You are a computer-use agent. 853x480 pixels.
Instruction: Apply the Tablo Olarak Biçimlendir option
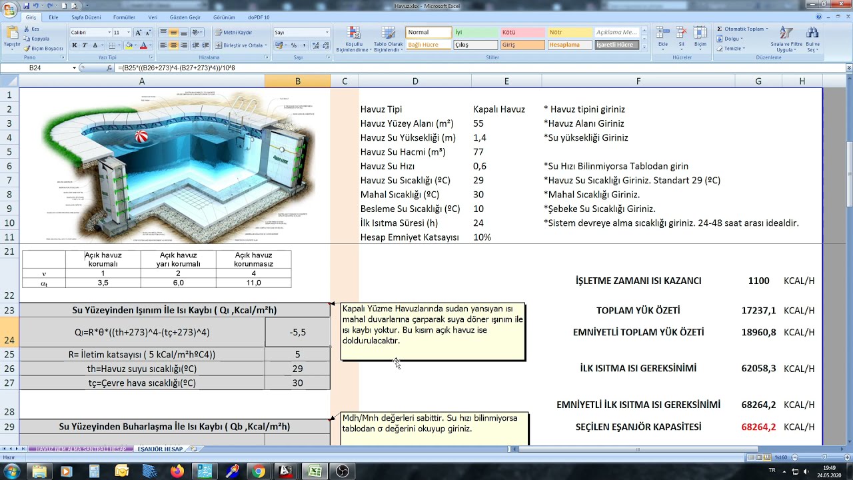388,40
